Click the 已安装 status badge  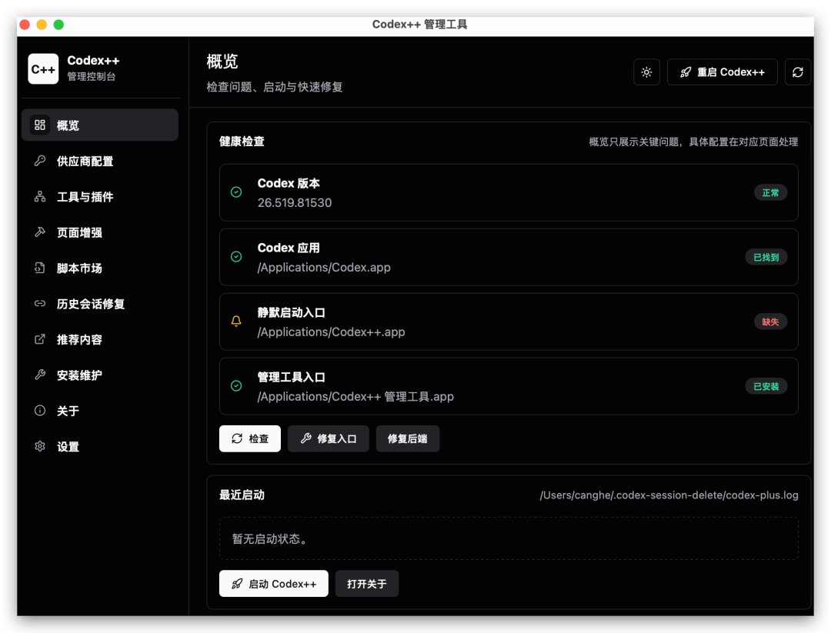pyautogui.click(x=766, y=387)
